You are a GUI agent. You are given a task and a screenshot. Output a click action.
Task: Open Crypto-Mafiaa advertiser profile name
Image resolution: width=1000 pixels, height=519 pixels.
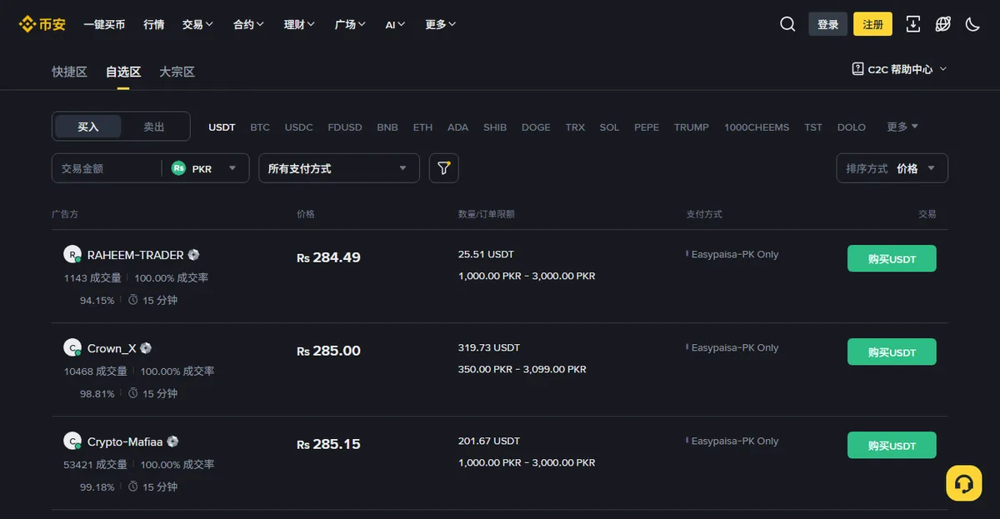click(125, 442)
